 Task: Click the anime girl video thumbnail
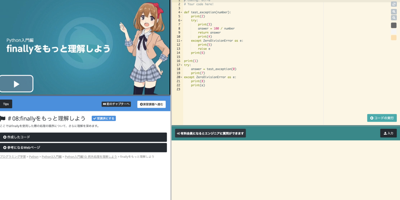coord(85,48)
